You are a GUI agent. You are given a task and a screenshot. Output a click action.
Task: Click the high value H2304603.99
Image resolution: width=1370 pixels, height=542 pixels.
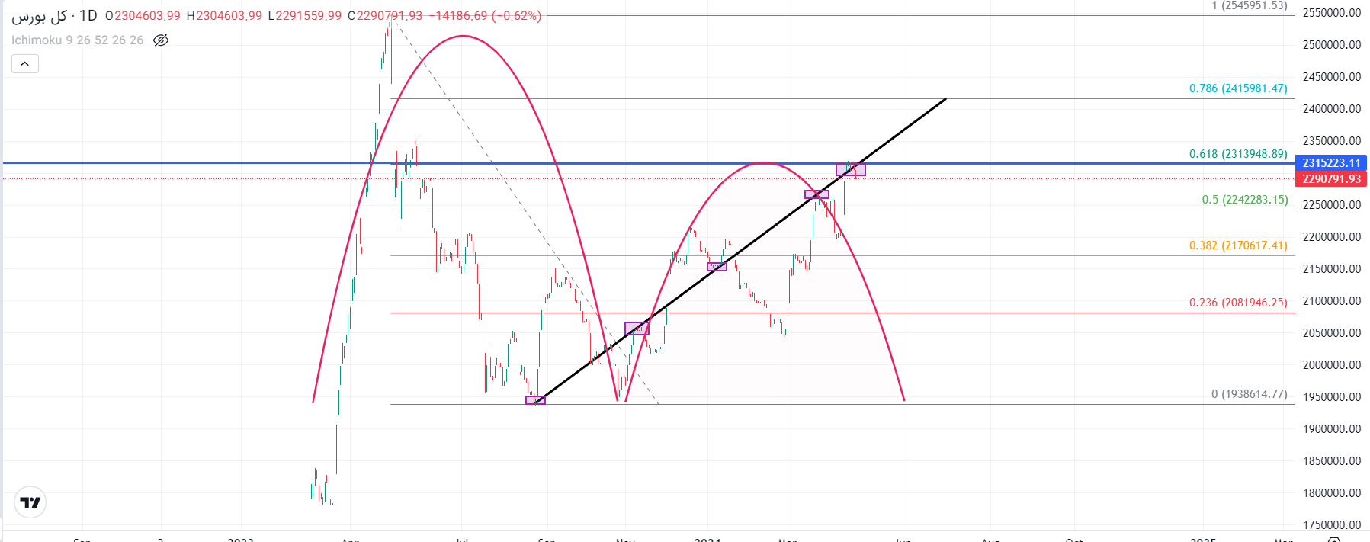(x=224, y=16)
